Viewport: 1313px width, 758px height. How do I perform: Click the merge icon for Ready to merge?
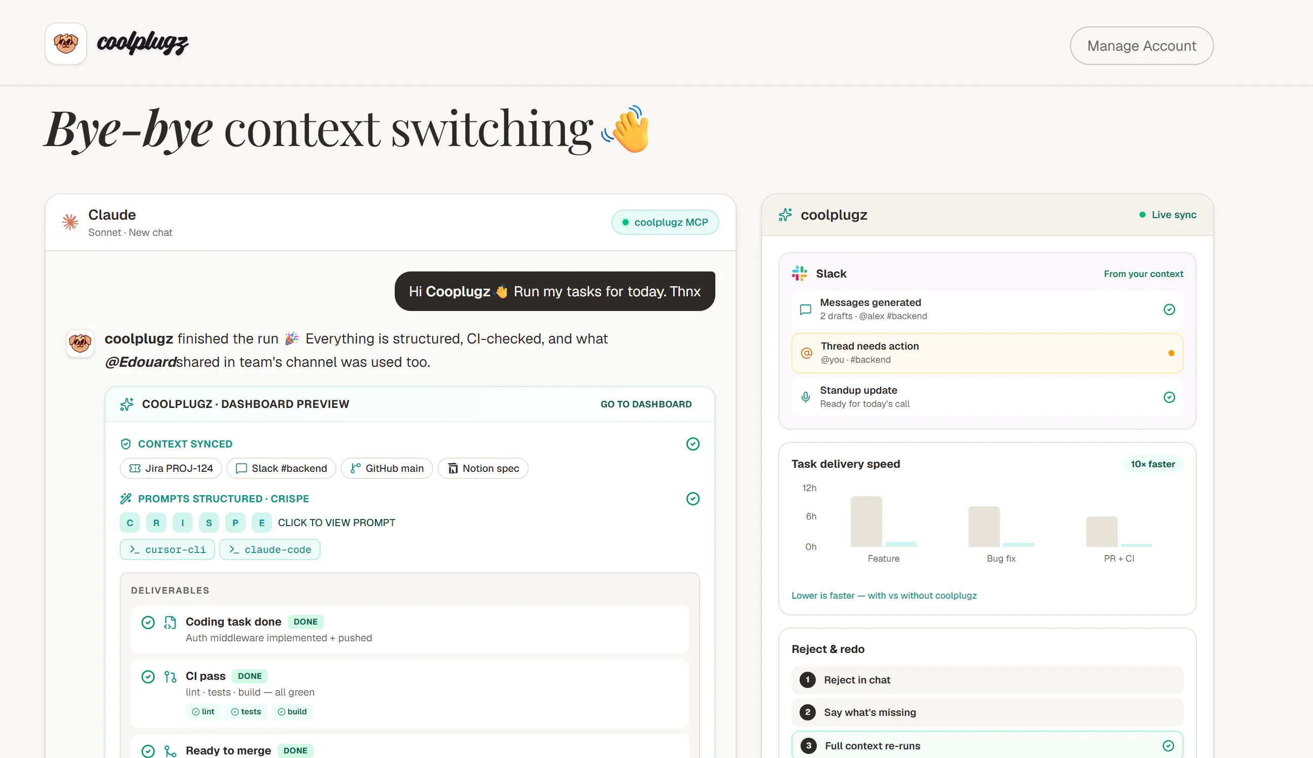click(169, 751)
